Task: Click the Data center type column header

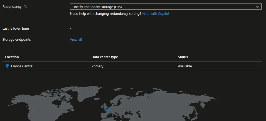Action: click(x=105, y=57)
